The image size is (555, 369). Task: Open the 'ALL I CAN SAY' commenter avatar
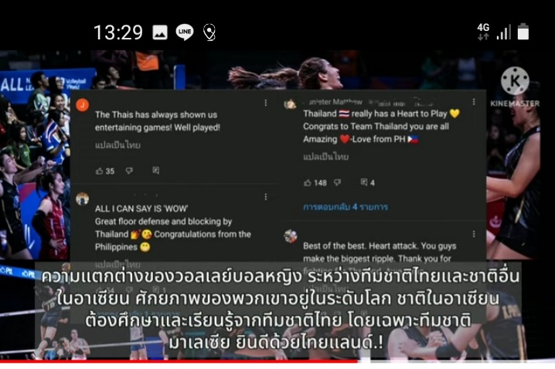pyautogui.click(x=83, y=198)
